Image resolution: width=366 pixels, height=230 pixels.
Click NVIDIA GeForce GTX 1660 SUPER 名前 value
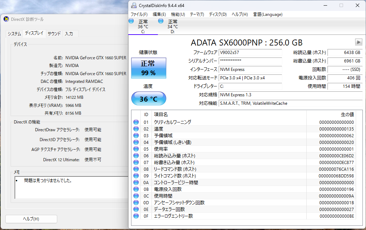tap(96, 58)
